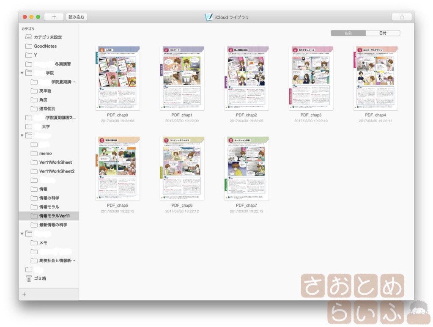Sort documents by 名前 tab

point(348,33)
